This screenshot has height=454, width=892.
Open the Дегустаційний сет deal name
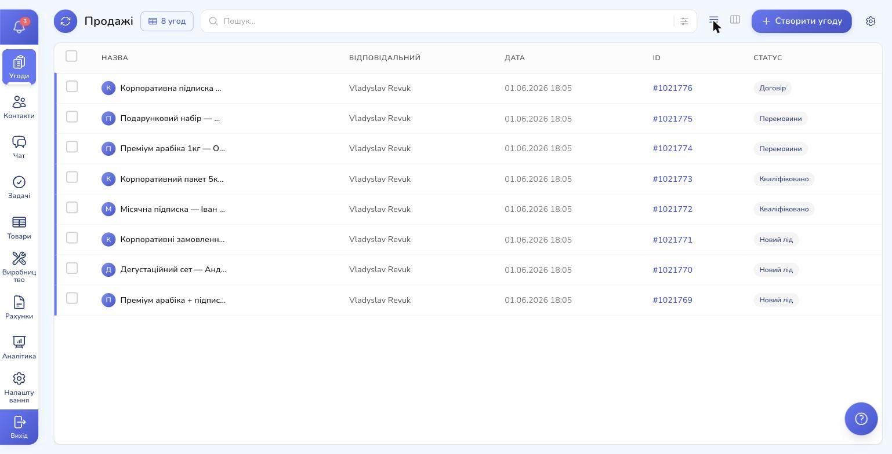[x=173, y=269]
